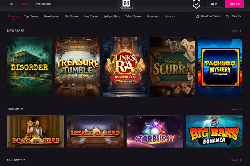Screen dimensions: 250x166
Task: Click the shield checkmark icon
Action: pyautogui.click(x=196, y=4)
